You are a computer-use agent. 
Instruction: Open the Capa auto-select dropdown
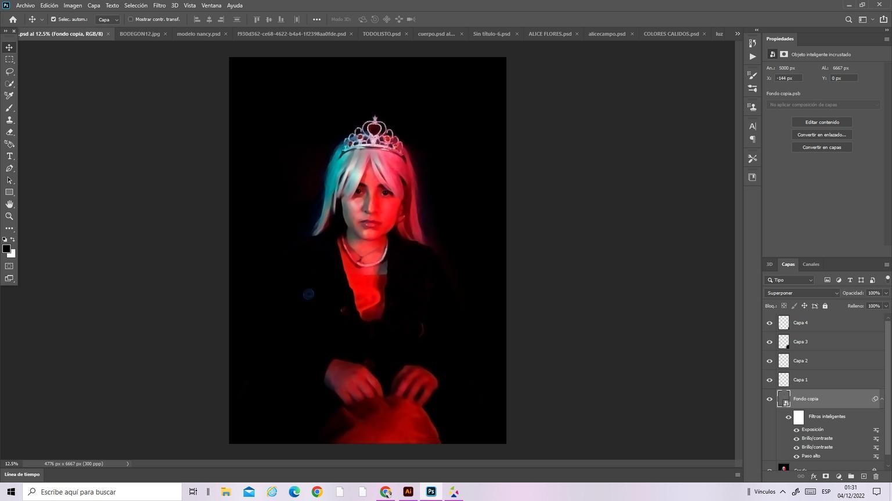click(108, 19)
